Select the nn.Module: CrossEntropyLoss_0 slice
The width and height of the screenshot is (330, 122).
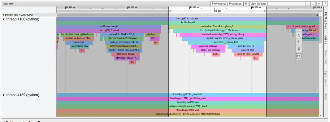click(217, 27)
